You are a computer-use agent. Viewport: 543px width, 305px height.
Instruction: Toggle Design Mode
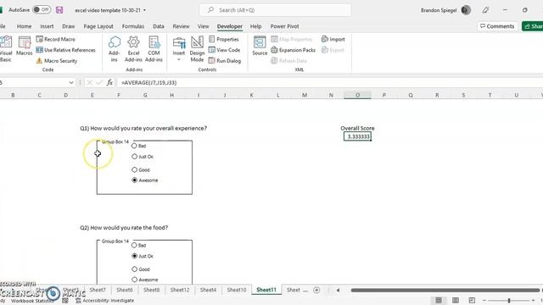tap(197, 49)
